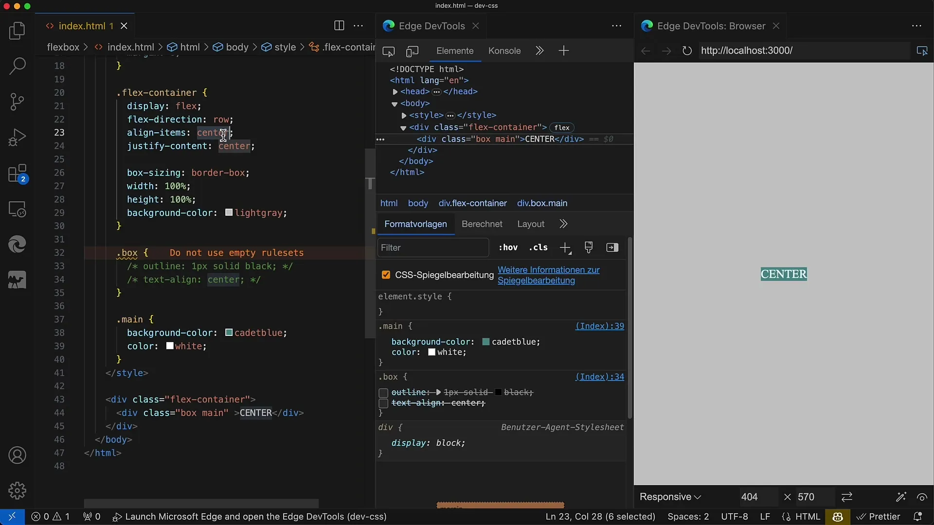Image resolution: width=934 pixels, height=525 pixels.
Task: Open More Actions in Edge DevTools panel
Action: coord(617,26)
